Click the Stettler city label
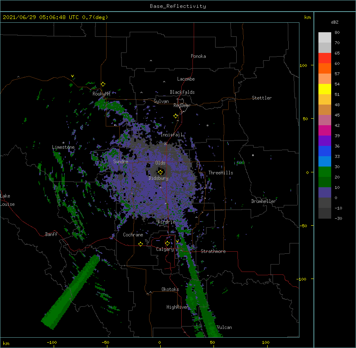 coord(262,98)
